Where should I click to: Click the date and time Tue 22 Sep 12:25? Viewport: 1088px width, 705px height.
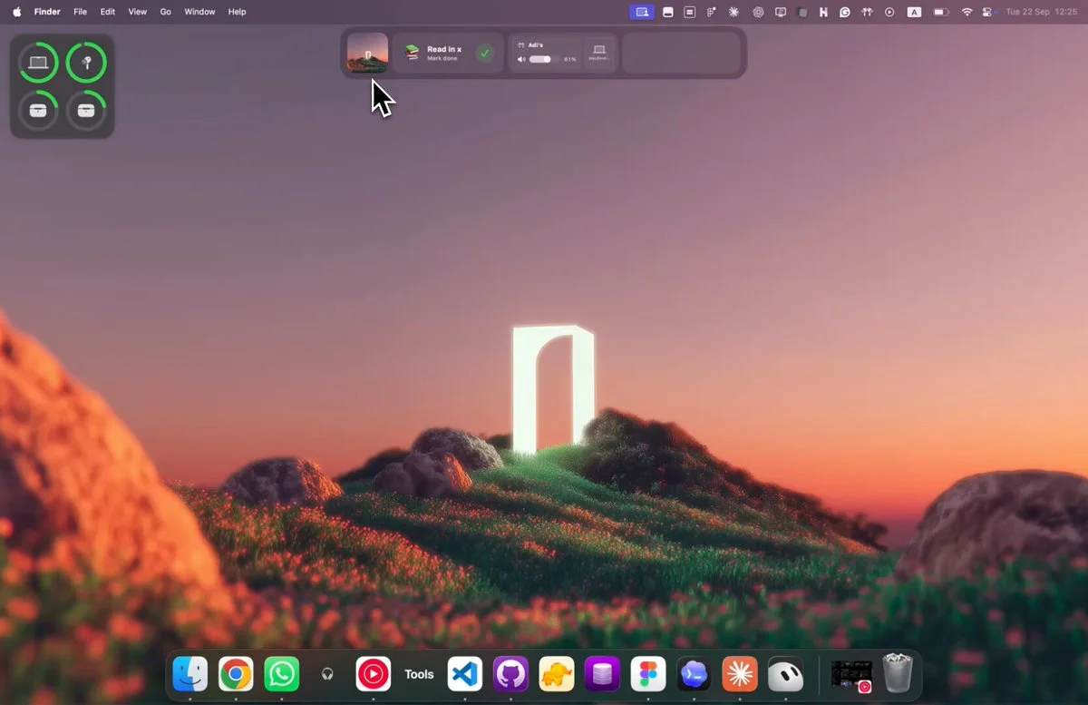1042,12
